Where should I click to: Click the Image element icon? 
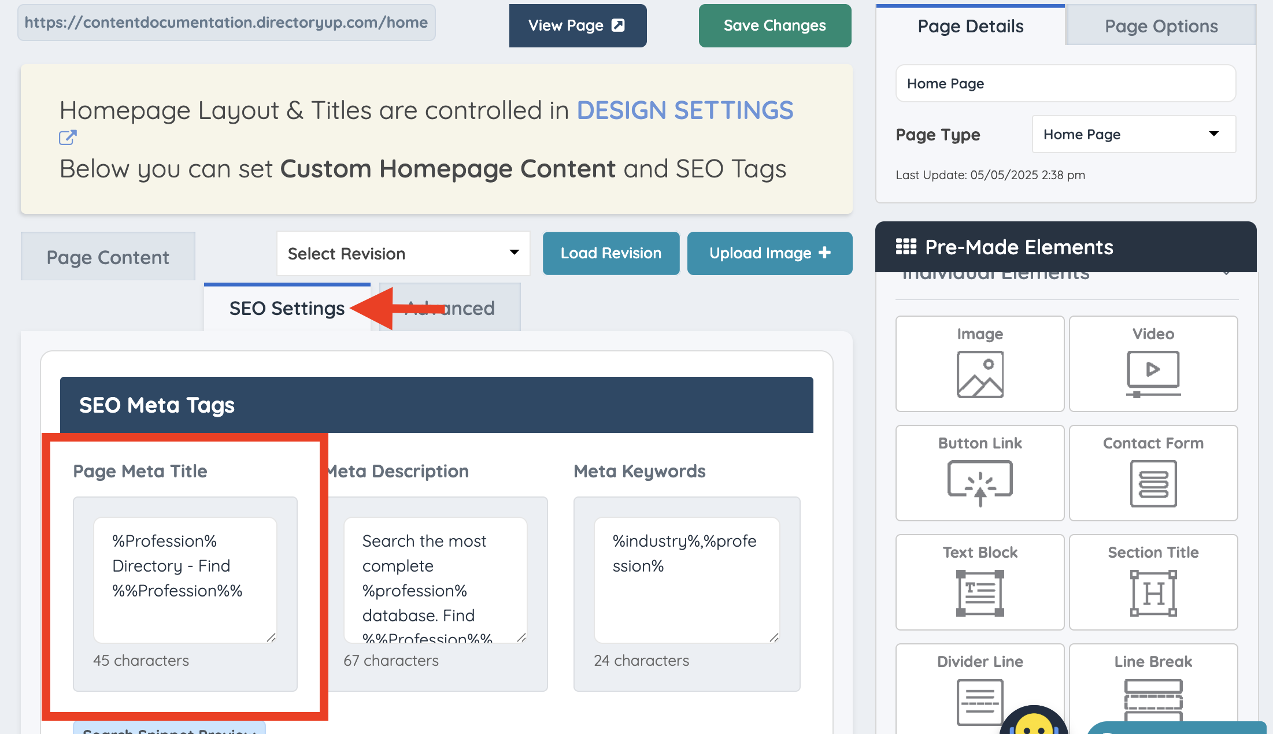click(x=980, y=374)
